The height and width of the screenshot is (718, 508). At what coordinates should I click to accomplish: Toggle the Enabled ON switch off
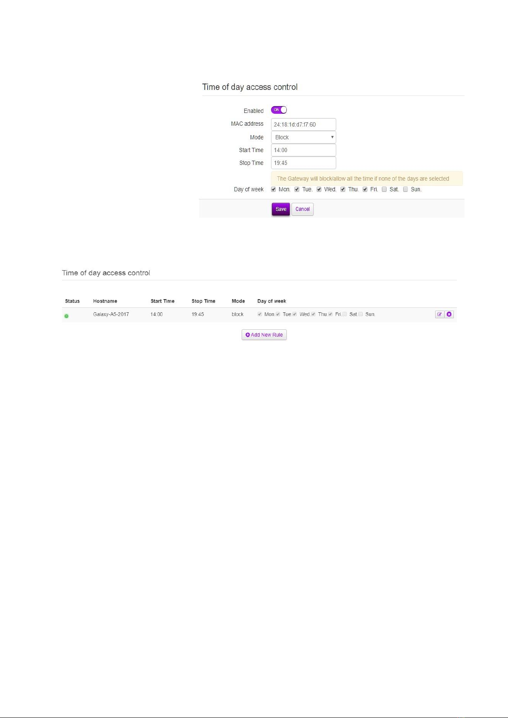click(x=279, y=110)
